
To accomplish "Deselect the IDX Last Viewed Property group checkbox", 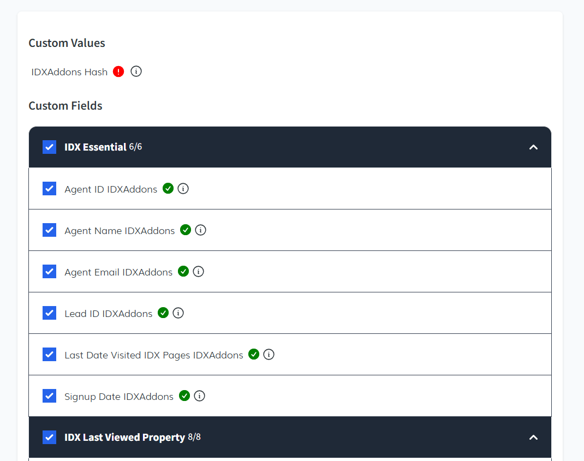I will click(x=50, y=438).
